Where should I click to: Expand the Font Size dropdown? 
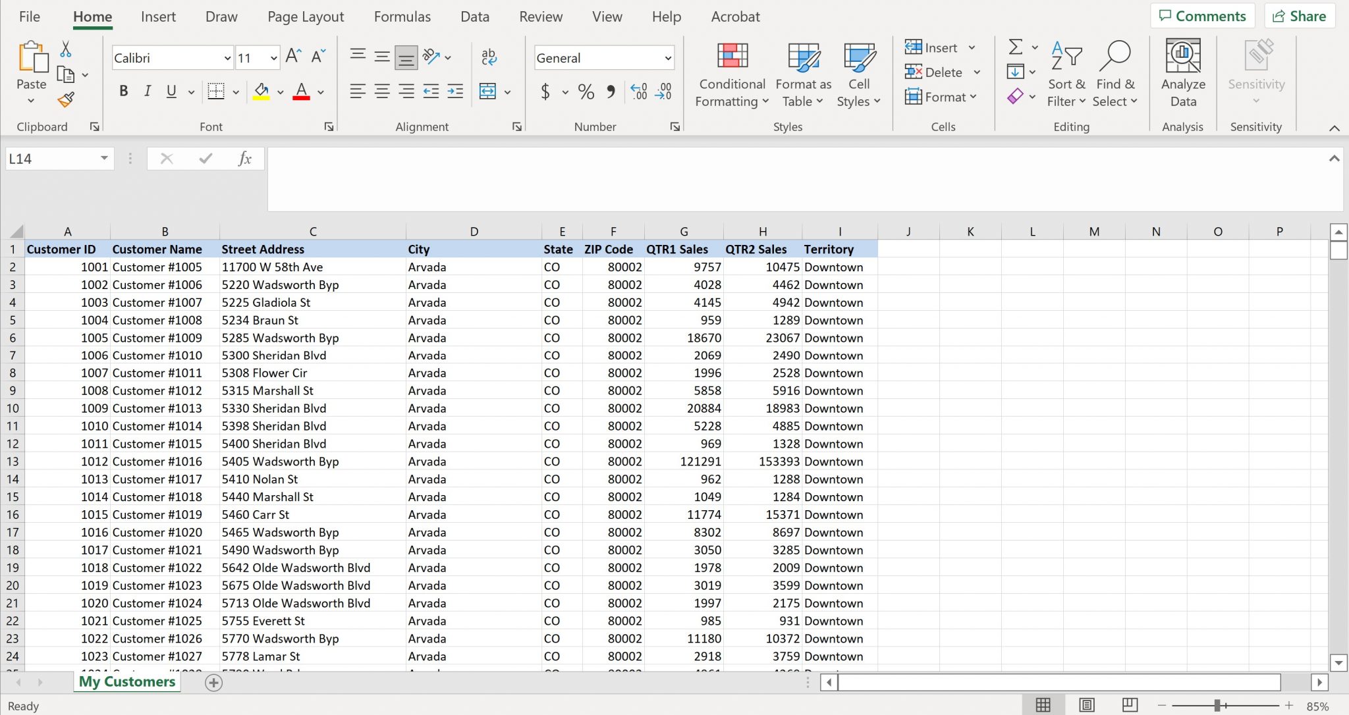pos(272,58)
